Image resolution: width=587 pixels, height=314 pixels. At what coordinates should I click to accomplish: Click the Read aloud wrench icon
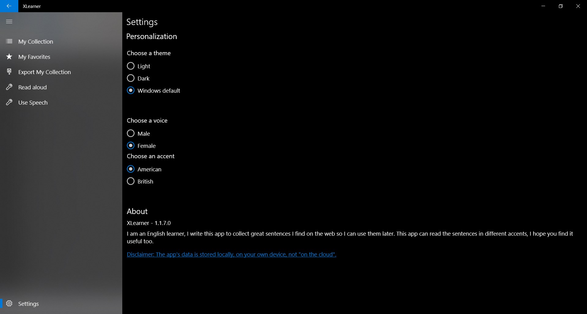9,87
